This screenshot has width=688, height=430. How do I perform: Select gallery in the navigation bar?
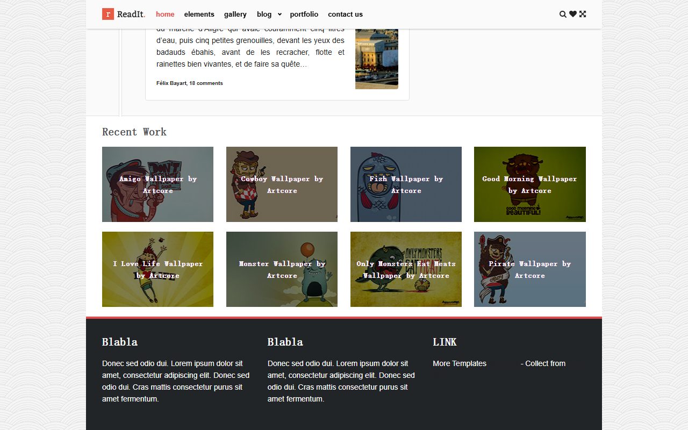click(x=235, y=15)
